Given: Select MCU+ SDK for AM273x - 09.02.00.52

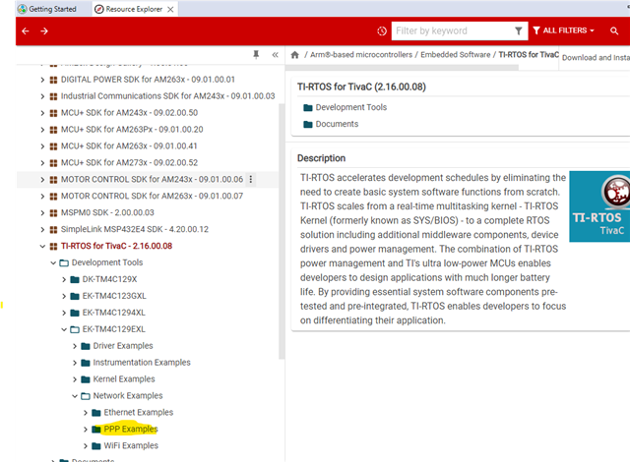Looking at the screenshot, I should coord(129,163).
